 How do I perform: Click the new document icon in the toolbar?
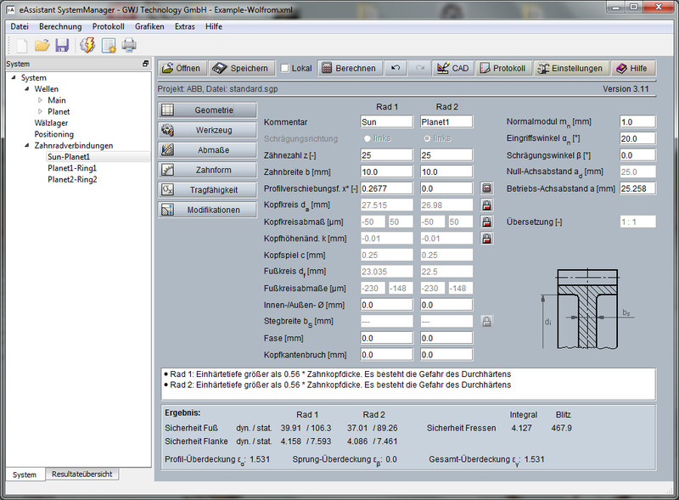pyautogui.click(x=21, y=45)
